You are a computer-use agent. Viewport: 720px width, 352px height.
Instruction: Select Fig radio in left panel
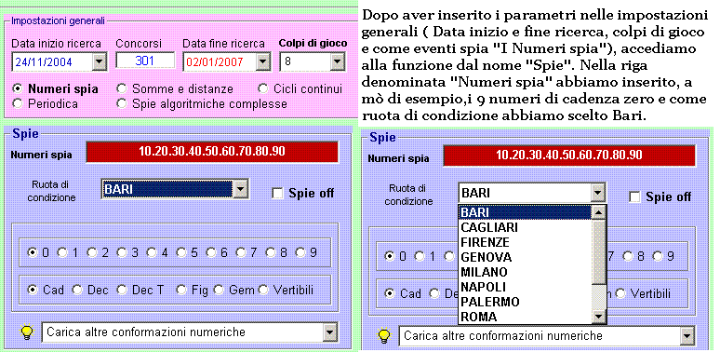point(181,290)
